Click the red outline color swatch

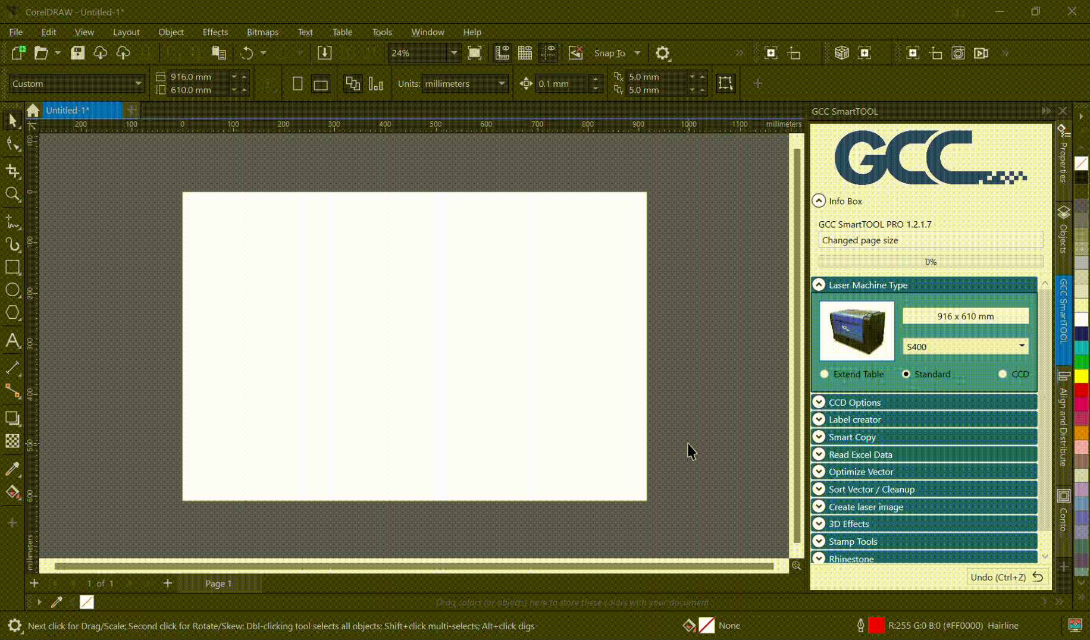(x=876, y=625)
